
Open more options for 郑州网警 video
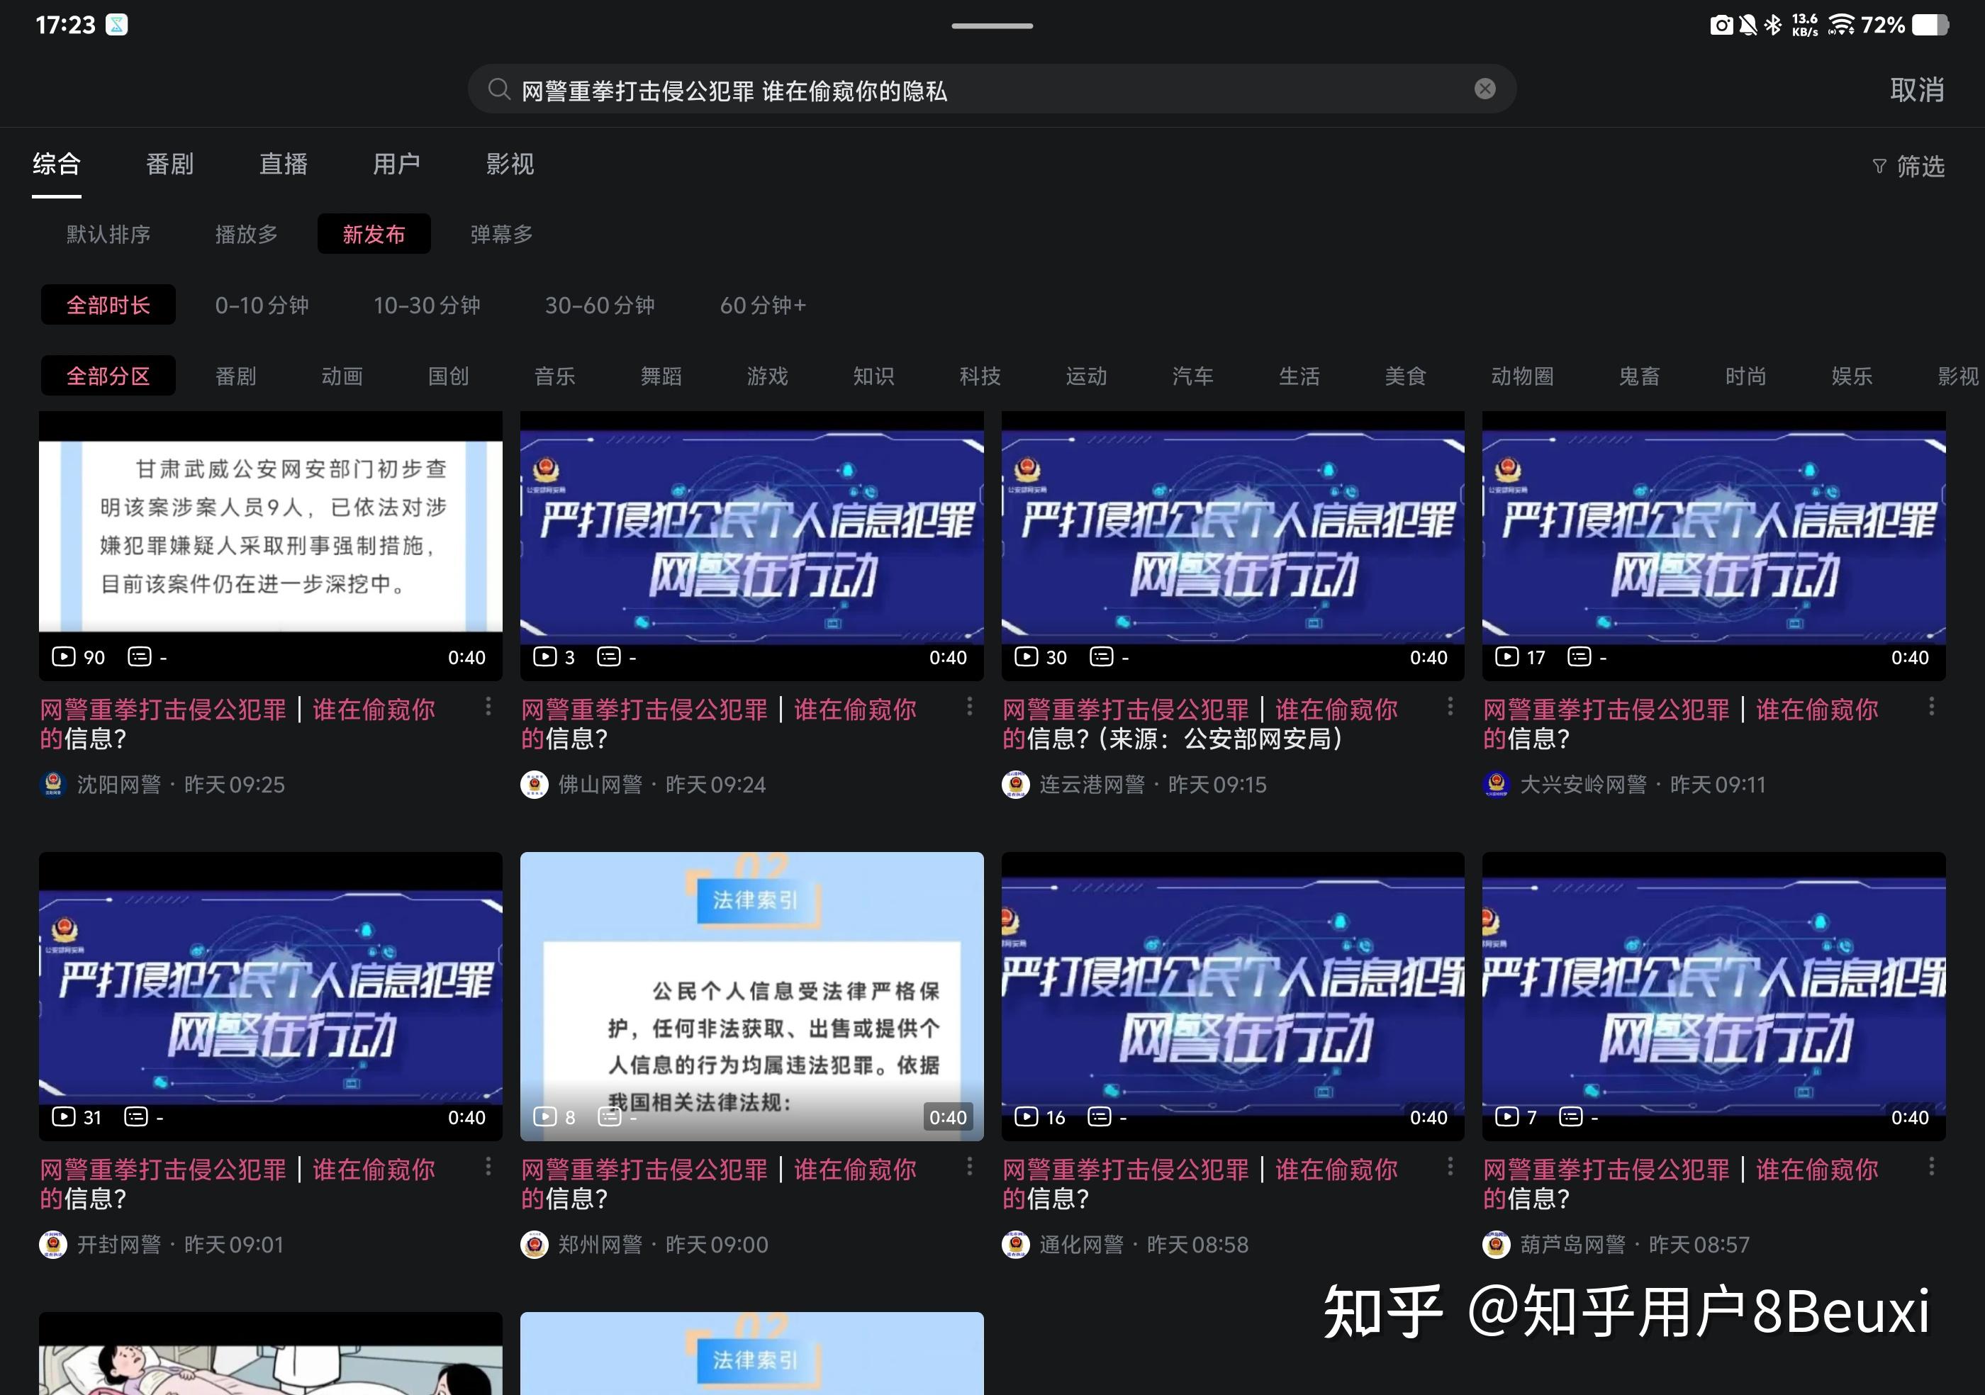coord(969,1167)
